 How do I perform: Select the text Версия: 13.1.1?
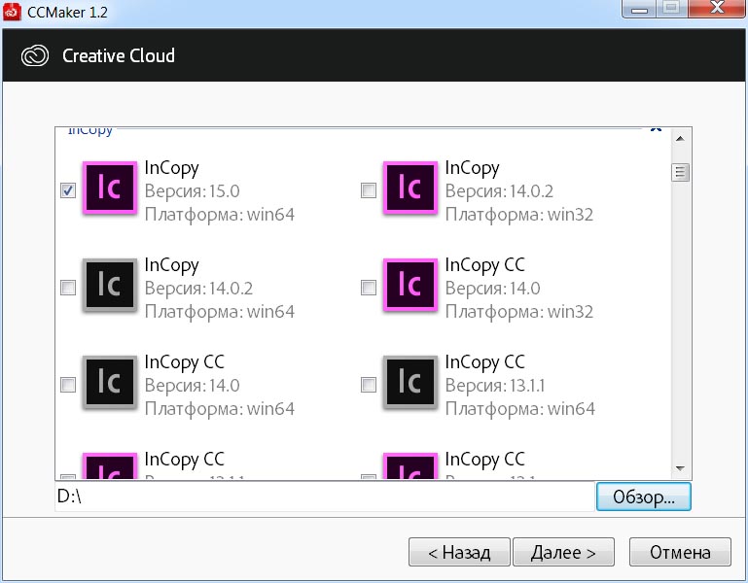495,385
